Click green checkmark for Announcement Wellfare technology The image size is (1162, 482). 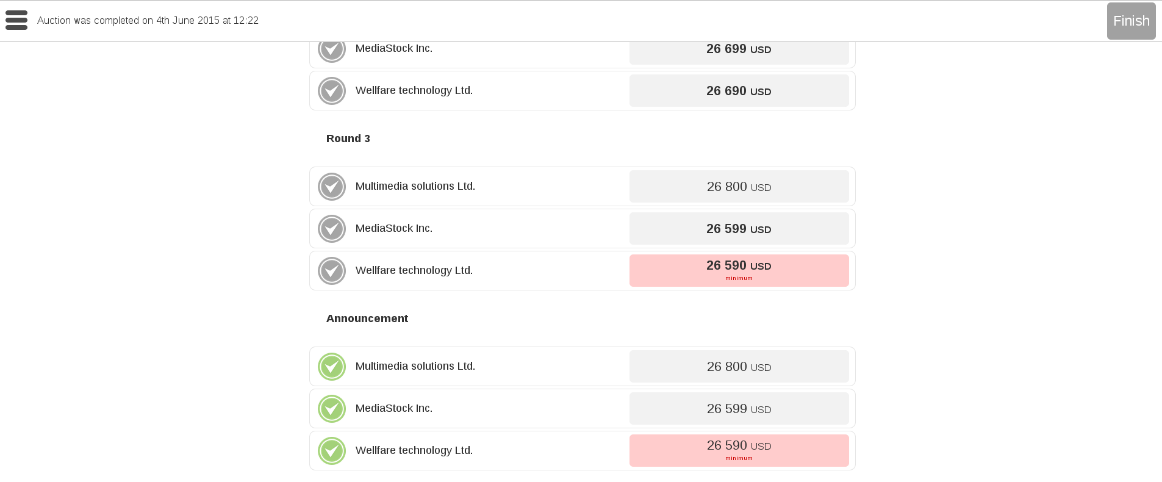point(332,451)
